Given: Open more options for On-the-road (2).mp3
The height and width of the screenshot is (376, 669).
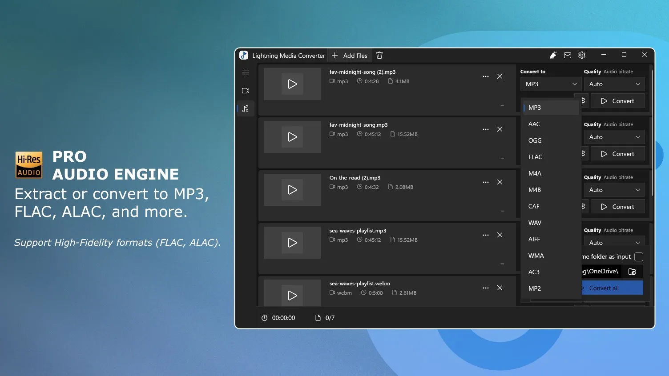Looking at the screenshot, I should (486, 182).
